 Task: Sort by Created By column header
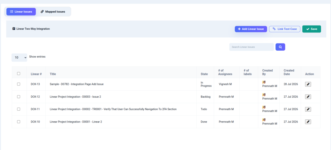[267, 72]
